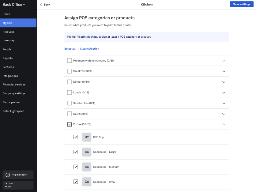
Task: Open the LS Cafe account switcher
Action: 18,185
